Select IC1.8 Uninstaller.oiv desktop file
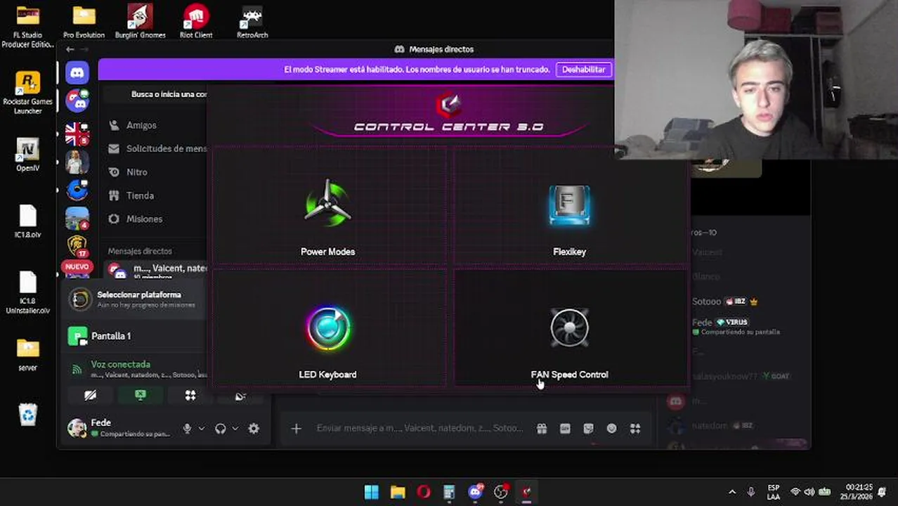Viewport: 898px width, 506px height. click(28, 293)
